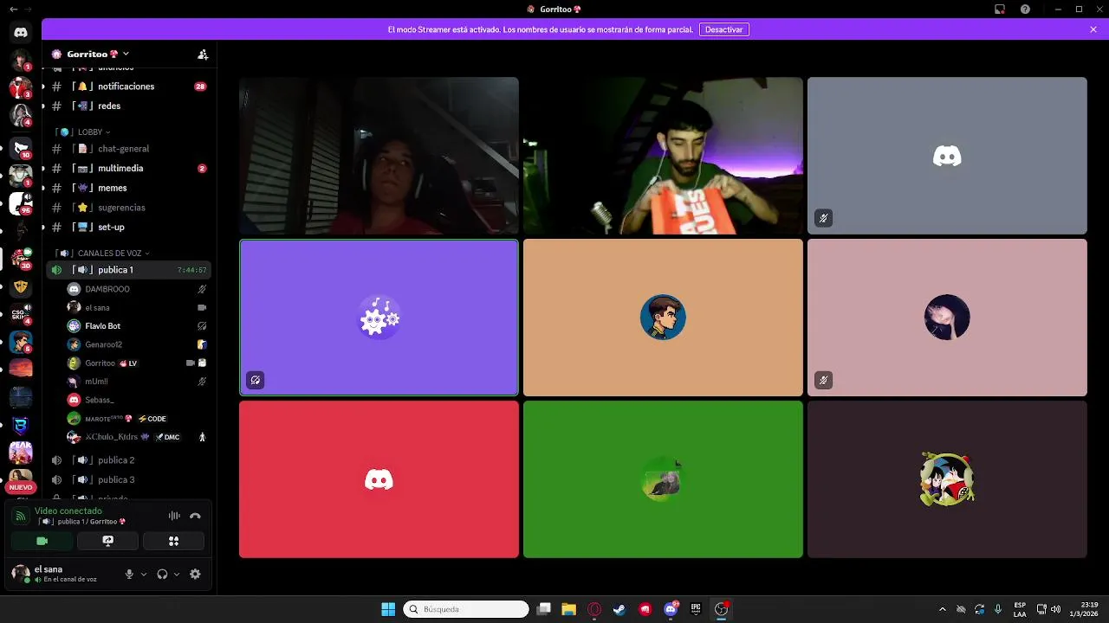The width and height of the screenshot is (1109, 623).
Task: Click el sana user panel avatar
Action: coord(21,573)
